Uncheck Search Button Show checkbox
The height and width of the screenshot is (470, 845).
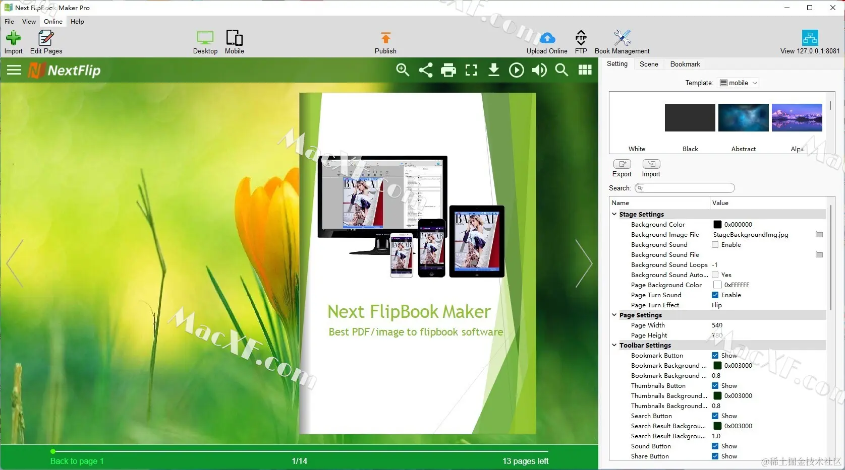tap(715, 416)
